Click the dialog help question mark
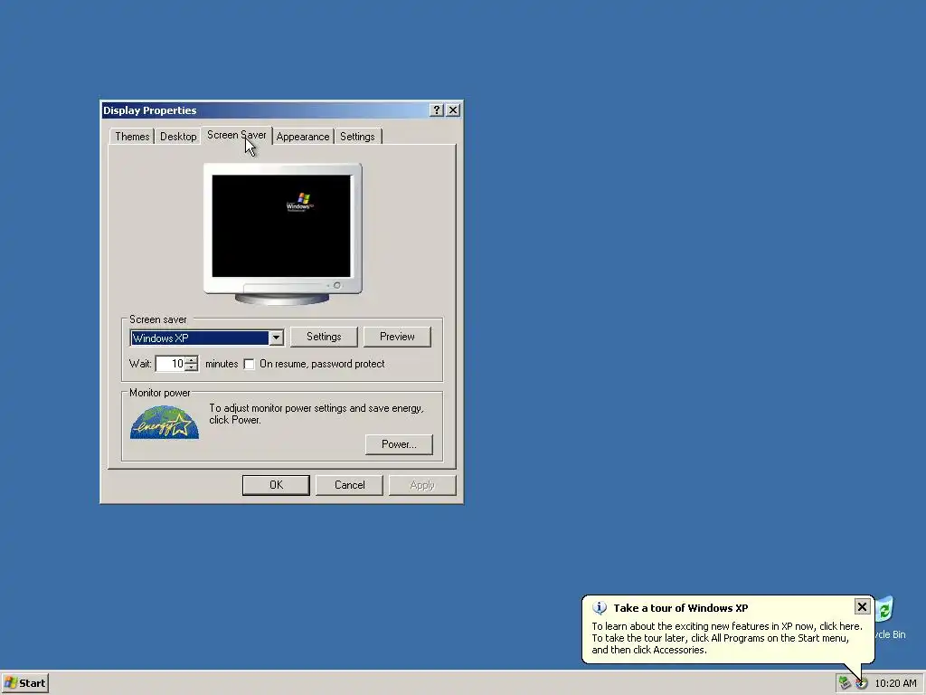926x695 pixels. [437, 109]
